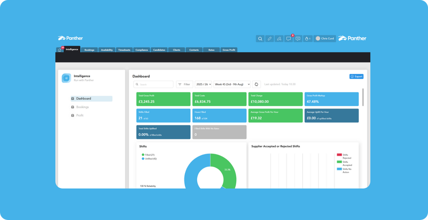This screenshot has height=220, width=428.
Task: Go to the home icon tab
Action: click(x=59, y=50)
